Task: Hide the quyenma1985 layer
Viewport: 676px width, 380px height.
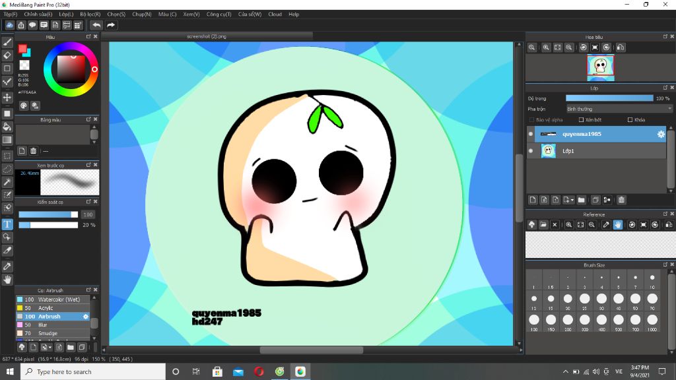Action: (x=531, y=134)
